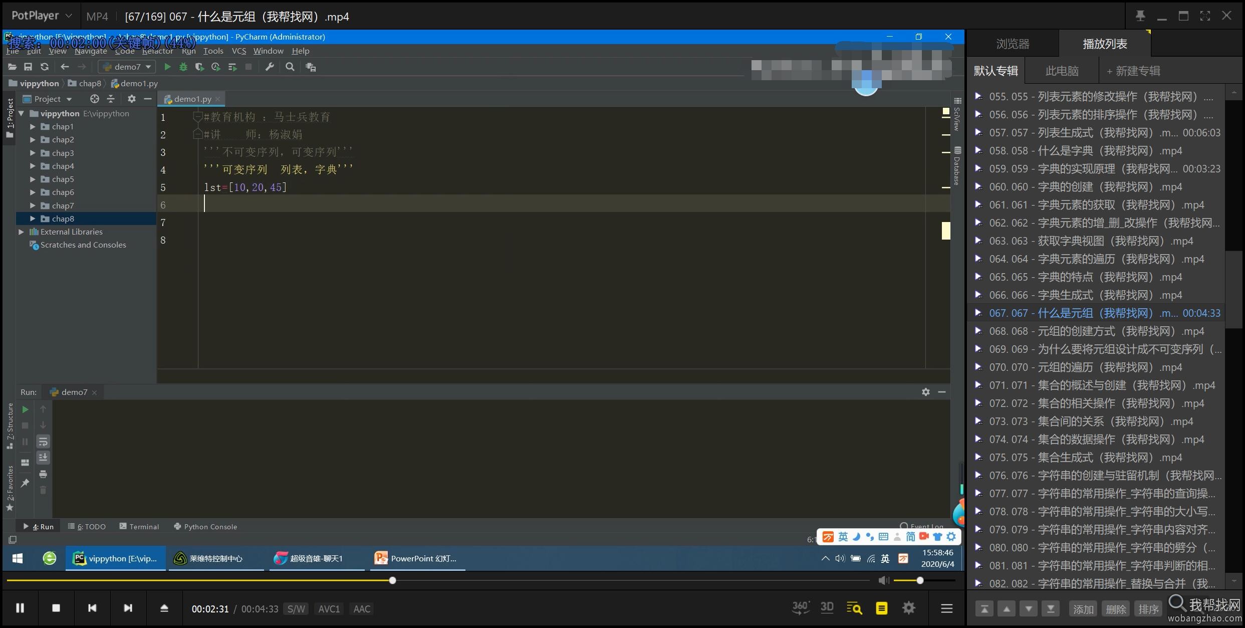1245x628 pixels.
Task: Click the Stop execution icon
Action: pyautogui.click(x=25, y=427)
